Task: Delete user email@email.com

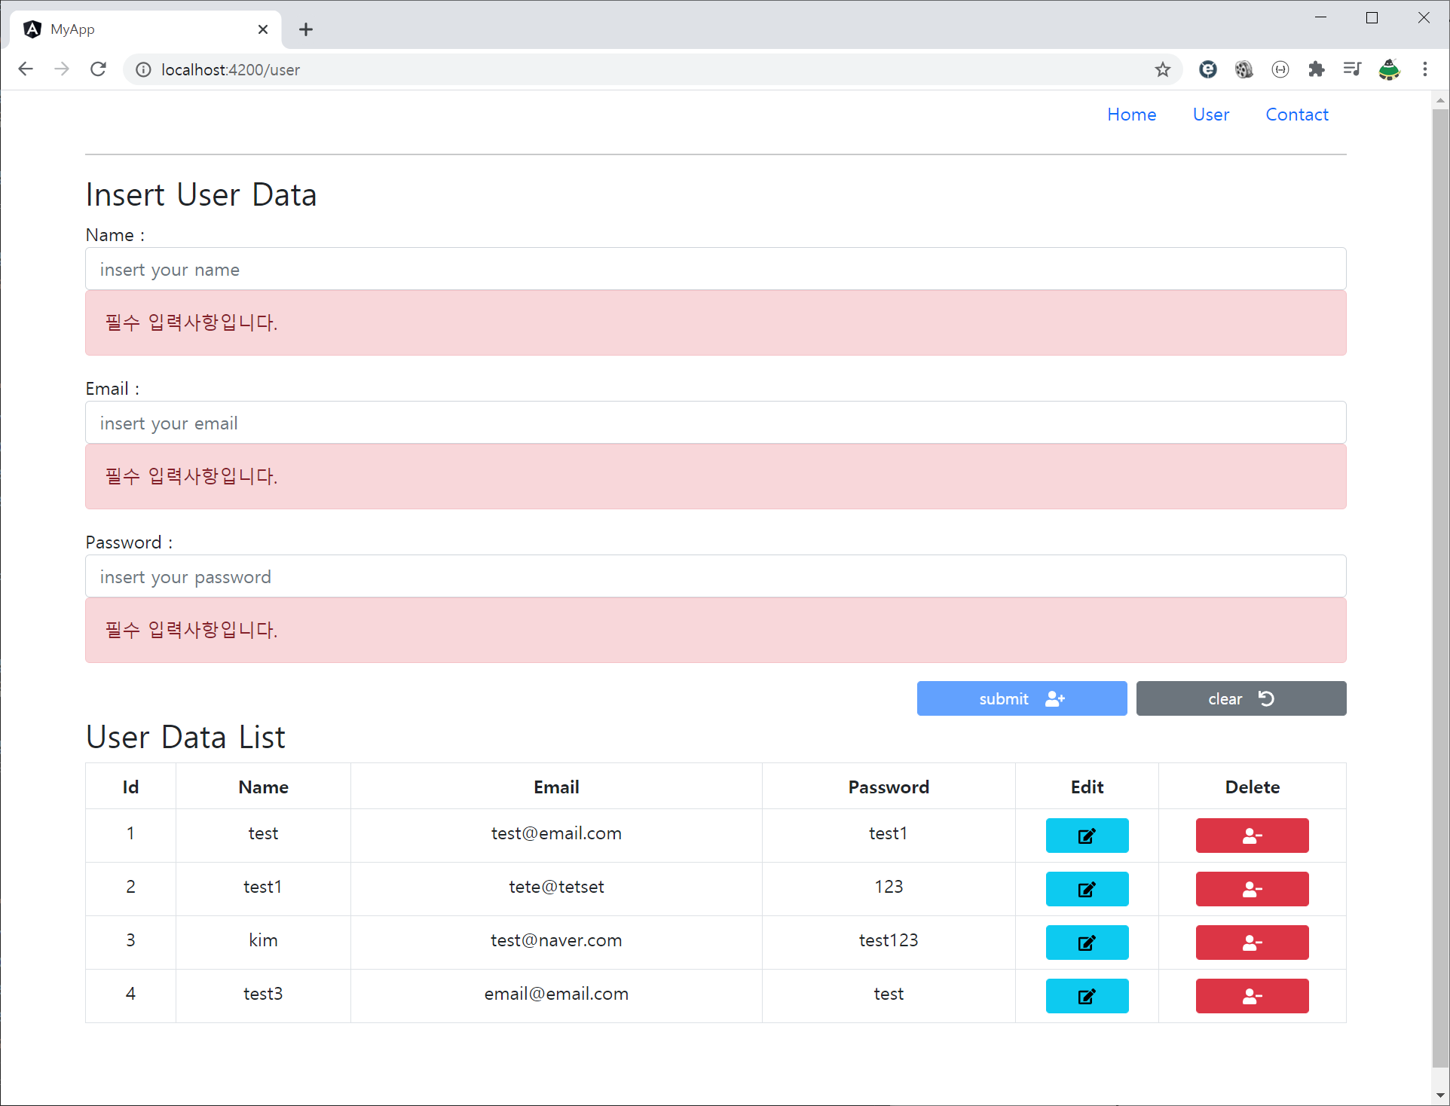Action: click(1251, 996)
